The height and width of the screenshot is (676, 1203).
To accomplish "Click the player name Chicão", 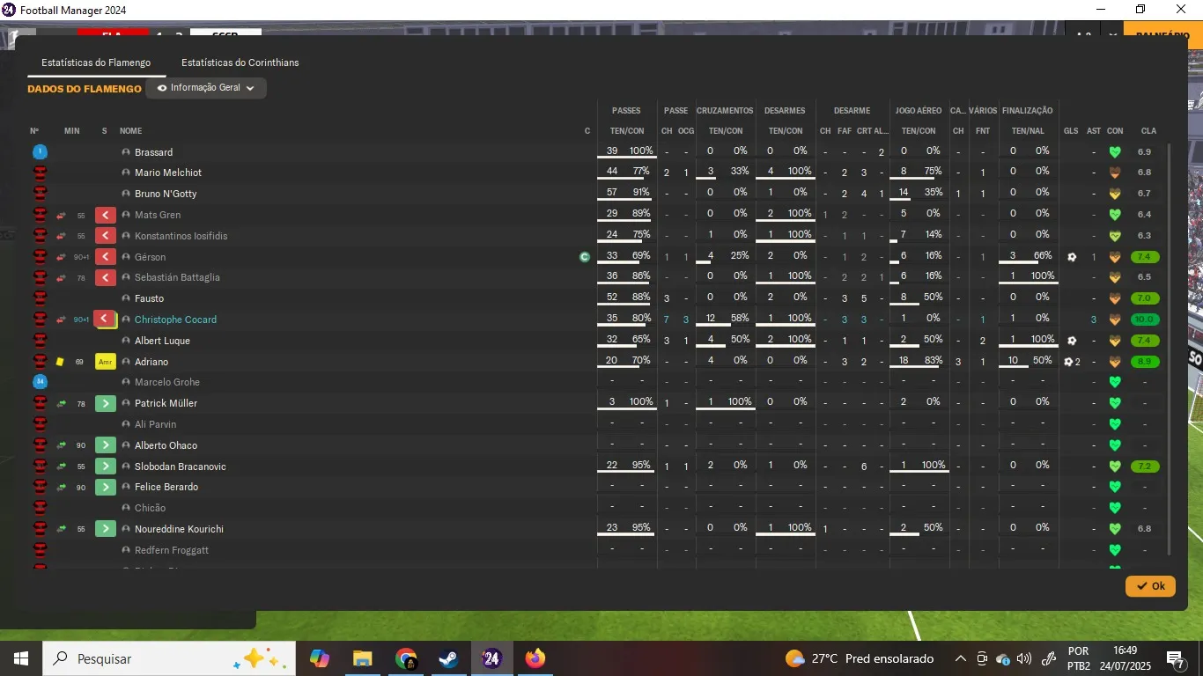I will coord(150,508).
